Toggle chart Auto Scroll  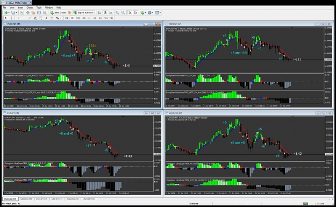coord(130,13)
